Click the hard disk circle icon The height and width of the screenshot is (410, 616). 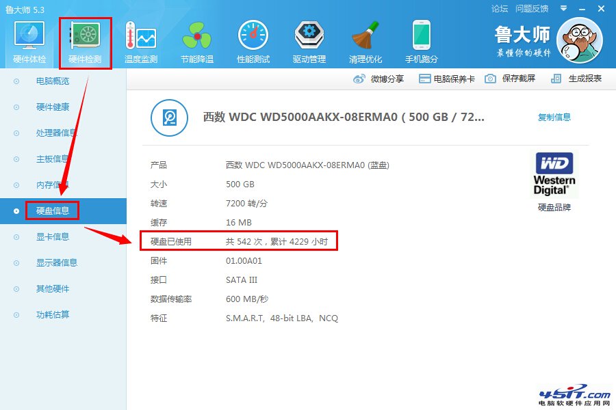(x=169, y=118)
